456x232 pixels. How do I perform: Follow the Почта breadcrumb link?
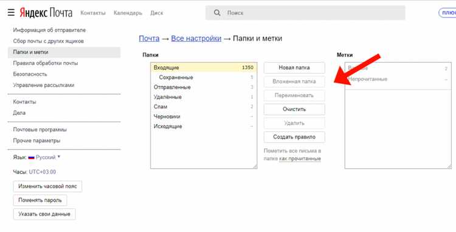[149, 39]
